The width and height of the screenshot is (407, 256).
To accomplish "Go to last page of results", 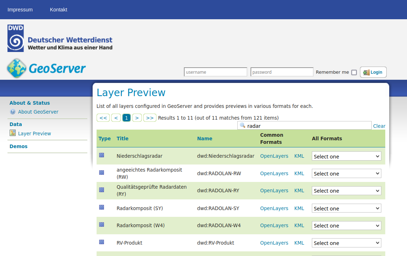I will click(x=150, y=118).
